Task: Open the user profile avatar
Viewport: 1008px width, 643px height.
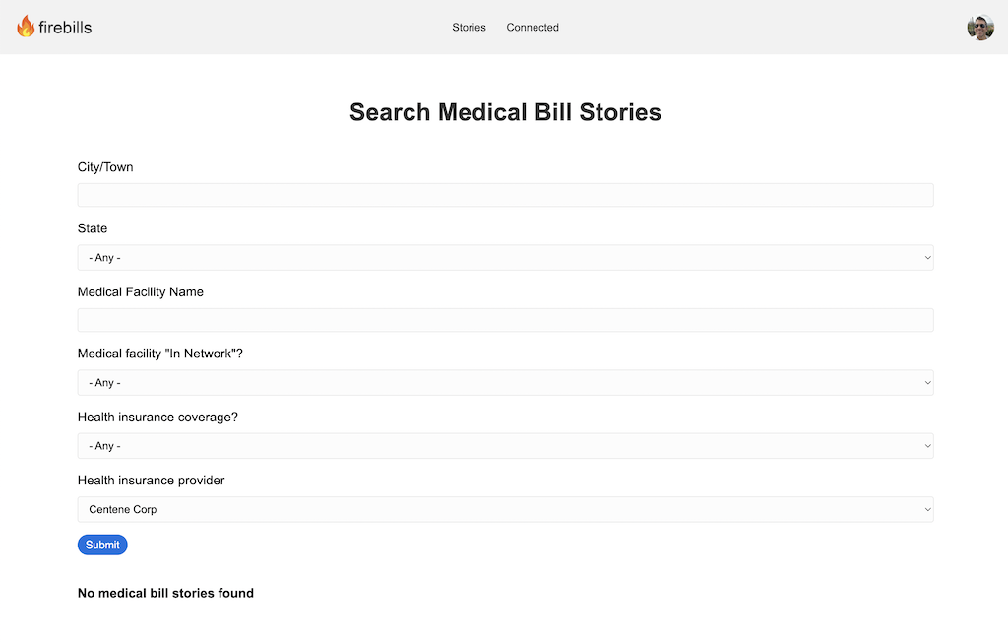Action: point(980,27)
